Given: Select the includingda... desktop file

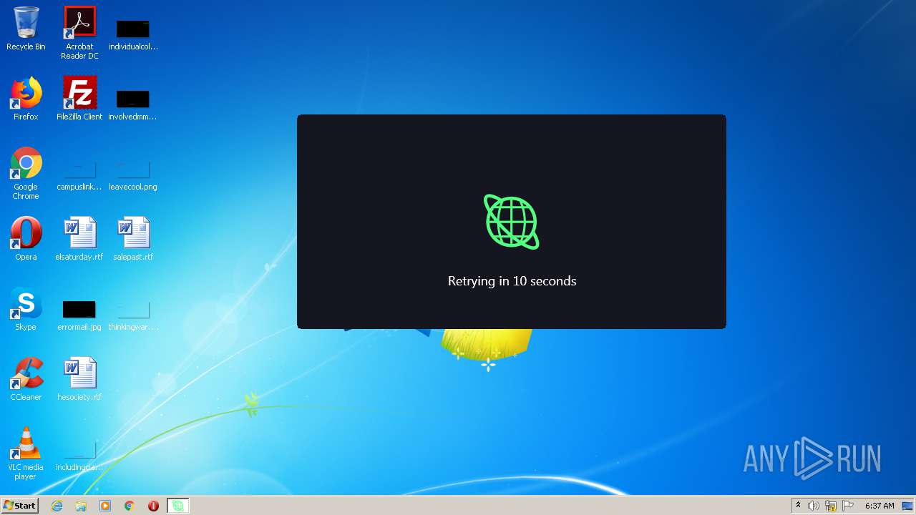Looking at the screenshot, I should [x=79, y=456].
